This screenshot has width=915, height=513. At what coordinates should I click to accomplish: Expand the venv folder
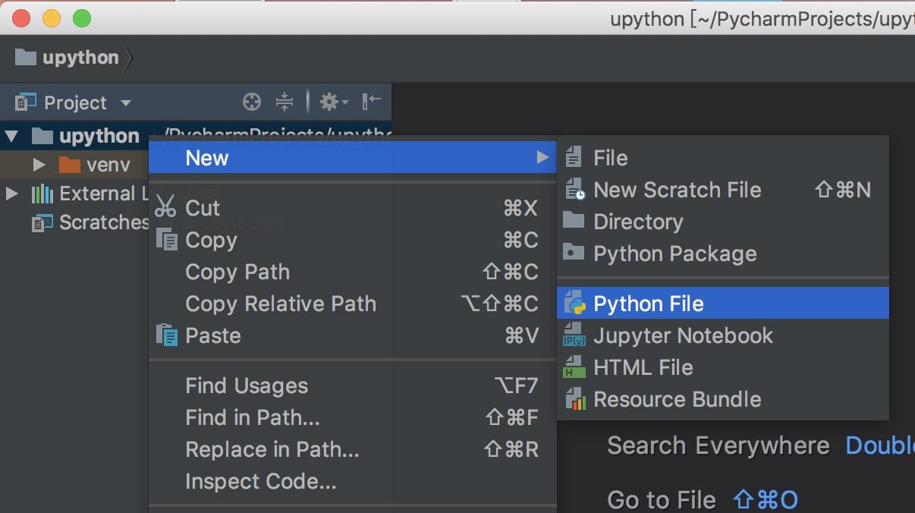(x=39, y=164)
